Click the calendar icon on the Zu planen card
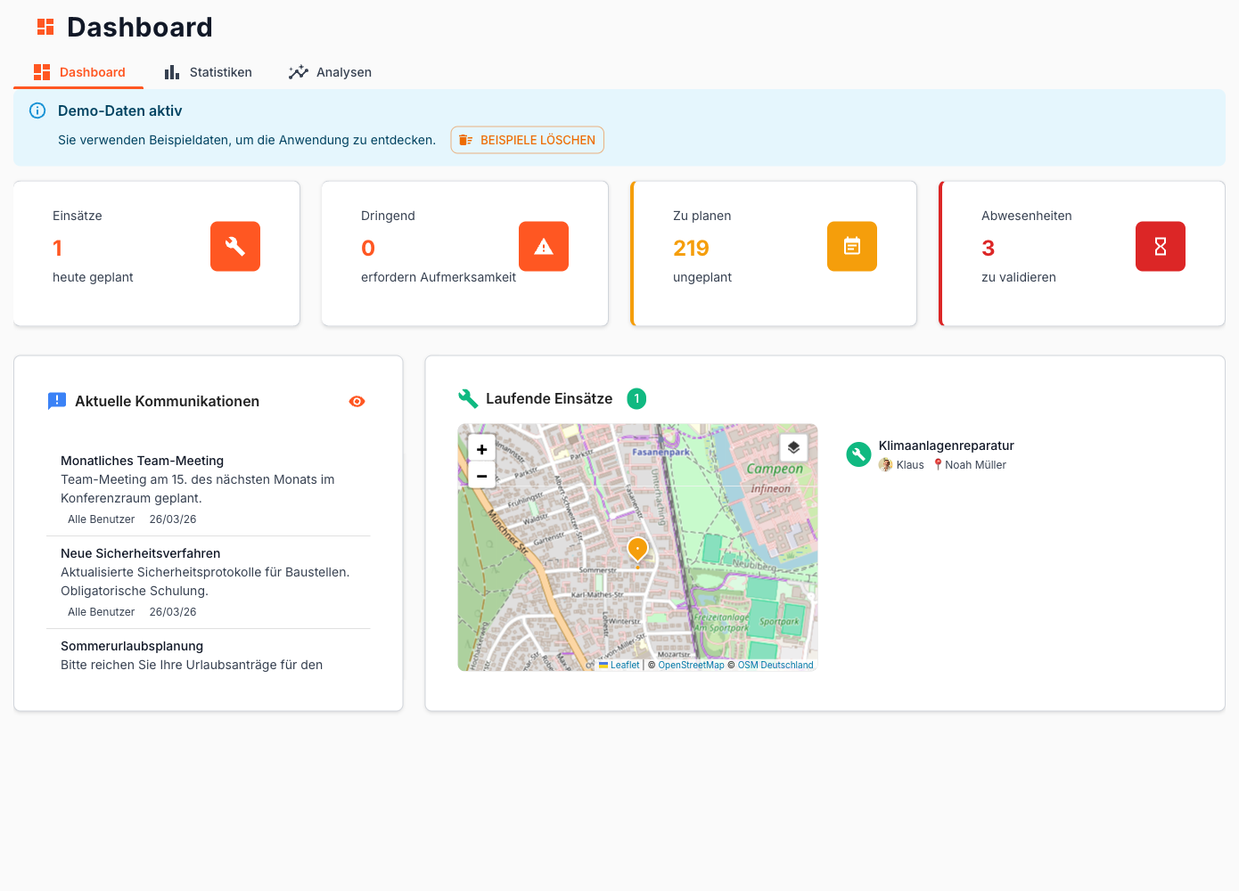This screenshot has width=1239, height=891. coord(851,246)
